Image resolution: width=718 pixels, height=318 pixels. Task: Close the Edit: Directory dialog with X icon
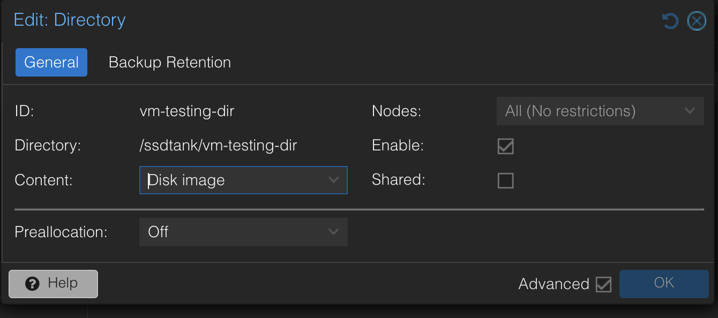pyautogui.click(x=697, y=21)
